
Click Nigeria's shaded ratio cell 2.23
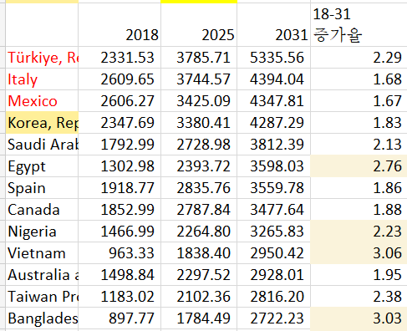tap(359, 232)
